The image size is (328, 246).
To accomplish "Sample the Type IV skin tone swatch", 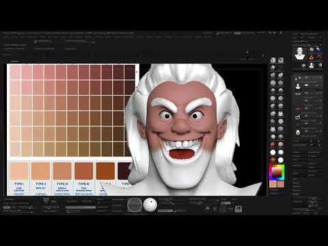I will (x=84, y=171).
